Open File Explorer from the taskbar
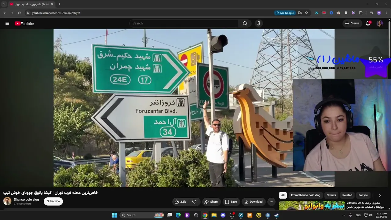This screenshot has height=220, width=391. tap(214, 215)
